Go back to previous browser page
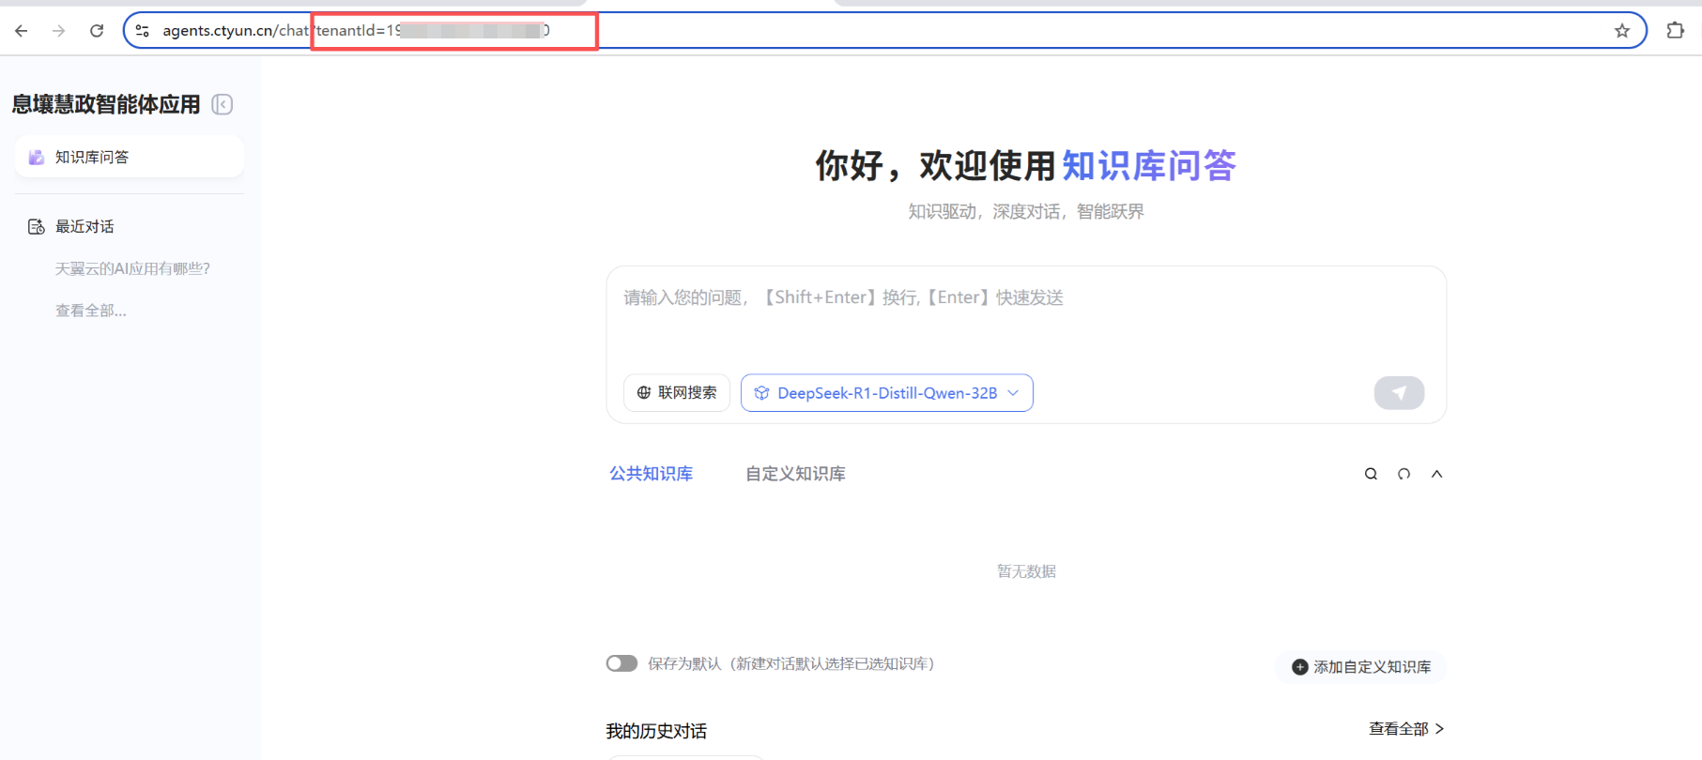This screenshot has width=1702, height=760. [22, 31]
